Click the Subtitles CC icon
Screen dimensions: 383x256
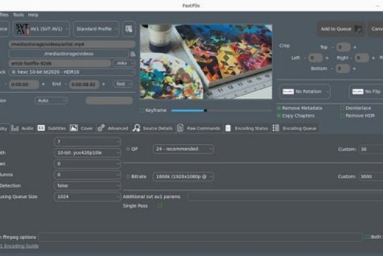[41, 128]
